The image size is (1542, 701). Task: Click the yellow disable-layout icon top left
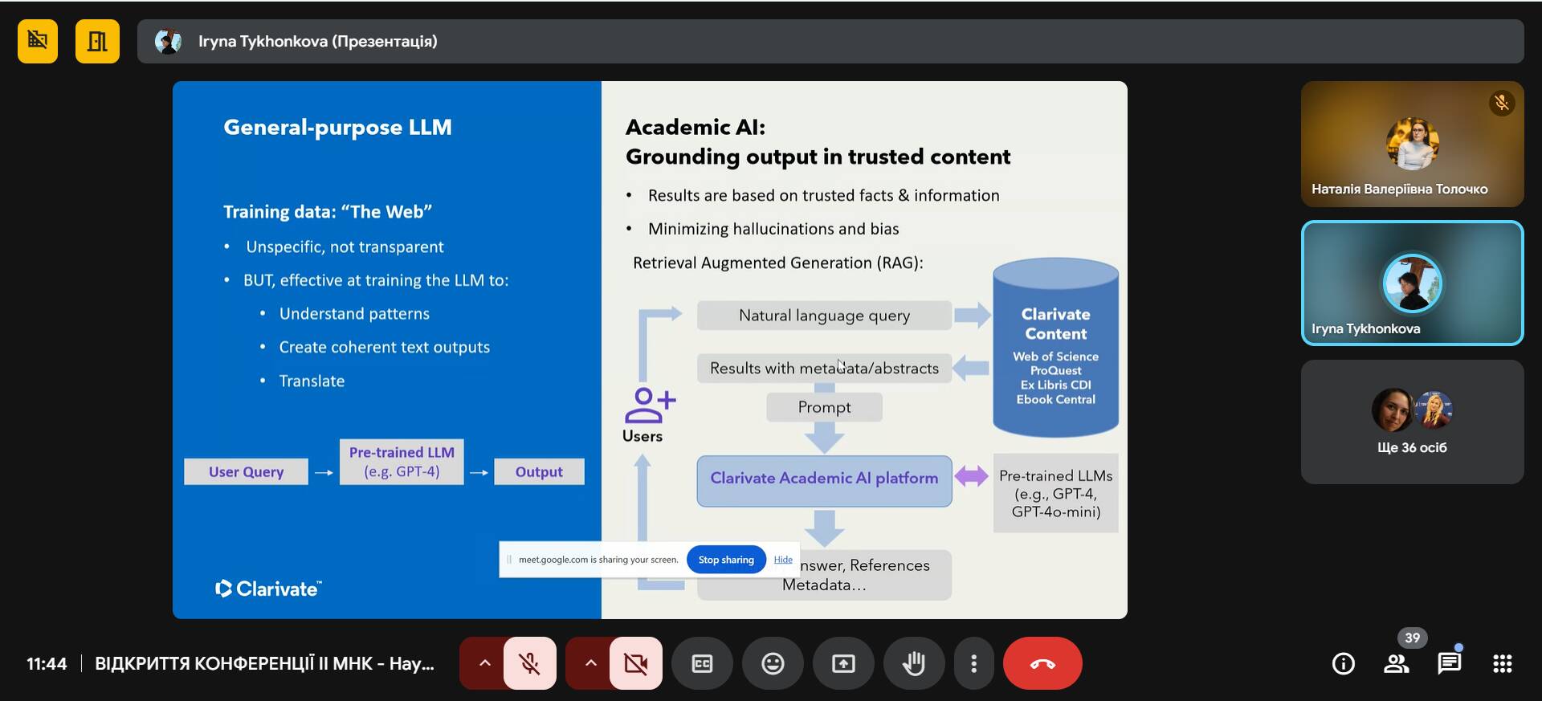[38, 41]
